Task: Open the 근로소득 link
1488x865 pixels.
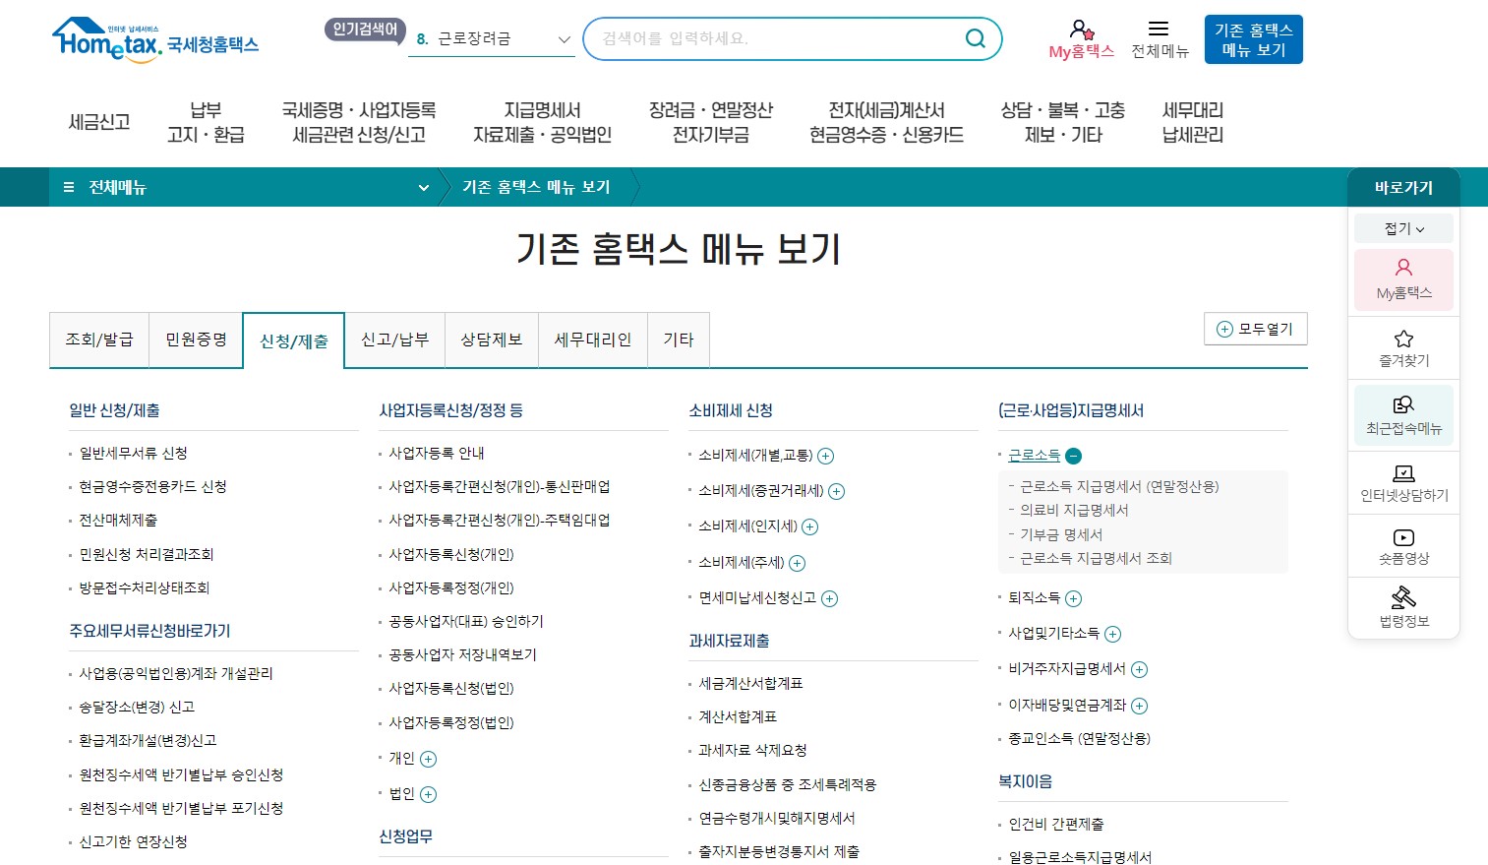Action: point(1033,456)
